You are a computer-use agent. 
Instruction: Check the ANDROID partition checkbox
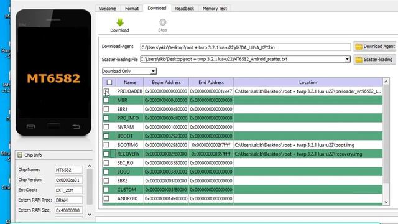106,198
